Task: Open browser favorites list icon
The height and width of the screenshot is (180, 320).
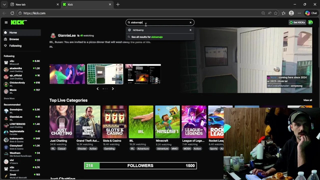Action: [283, 13]
